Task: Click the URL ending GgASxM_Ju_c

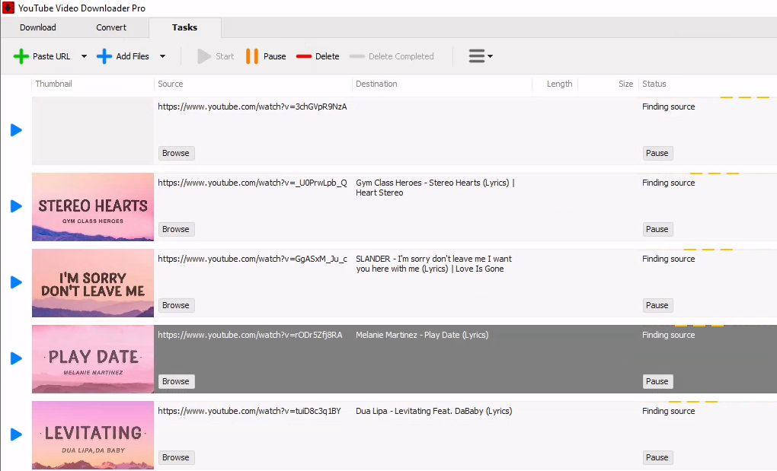Action: click(252, 259)
